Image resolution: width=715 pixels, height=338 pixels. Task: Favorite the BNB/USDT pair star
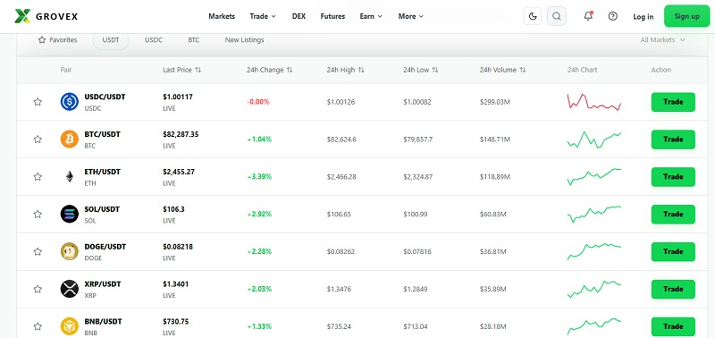tap(38, 326)
